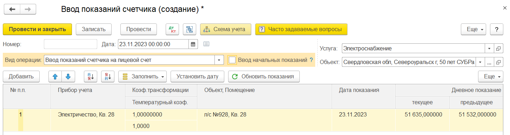Click the Вид операции field text
This screenshot has height=135, width=510.
click(x=130, y=60)
